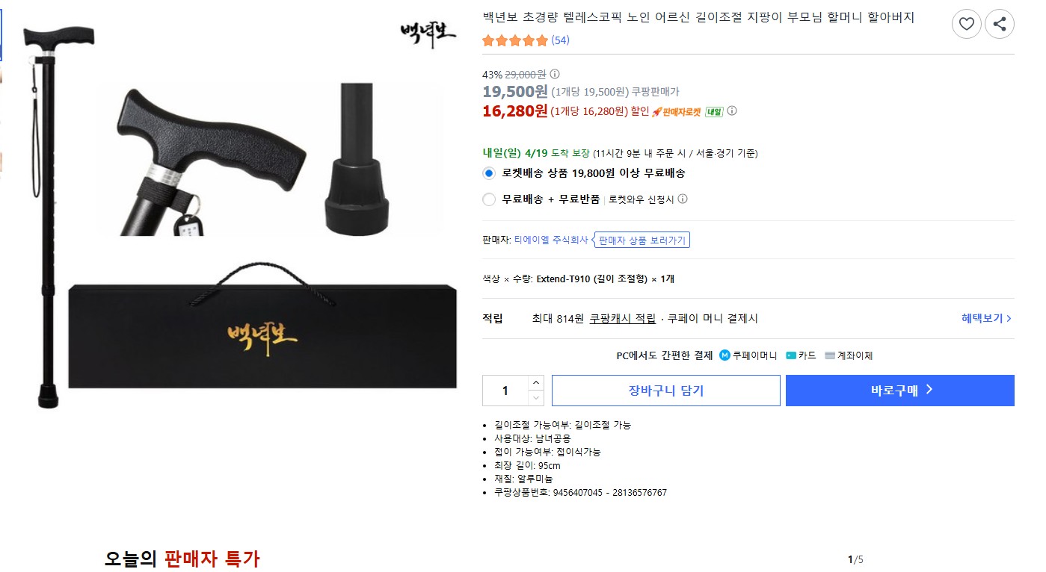The image size is (1046, 572).
Task: Click the 판매자로켓 rocket badge
Action: tap(676, 111)
